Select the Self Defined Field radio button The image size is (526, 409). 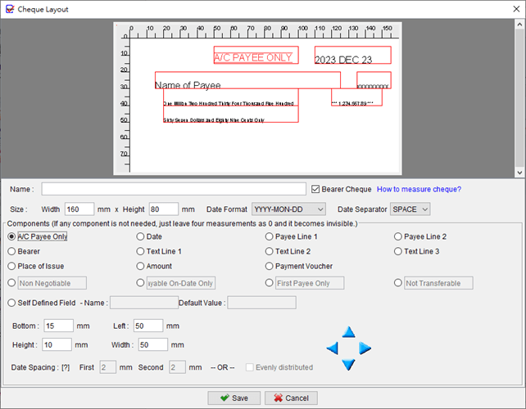point(11,303)
